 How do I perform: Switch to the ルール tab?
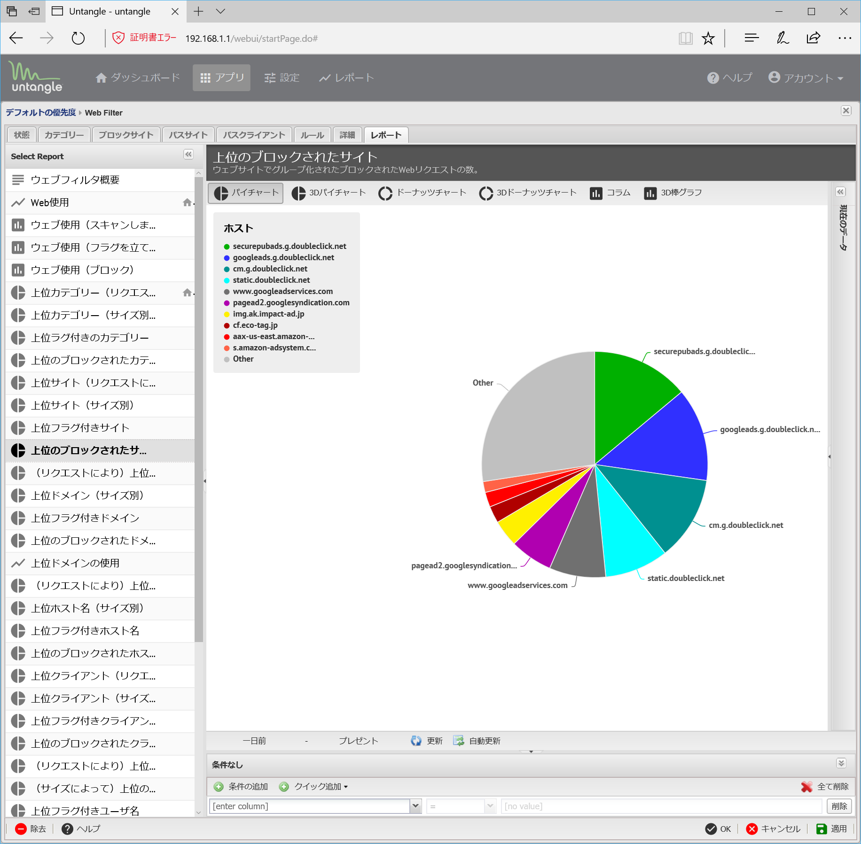pos(313,135)
